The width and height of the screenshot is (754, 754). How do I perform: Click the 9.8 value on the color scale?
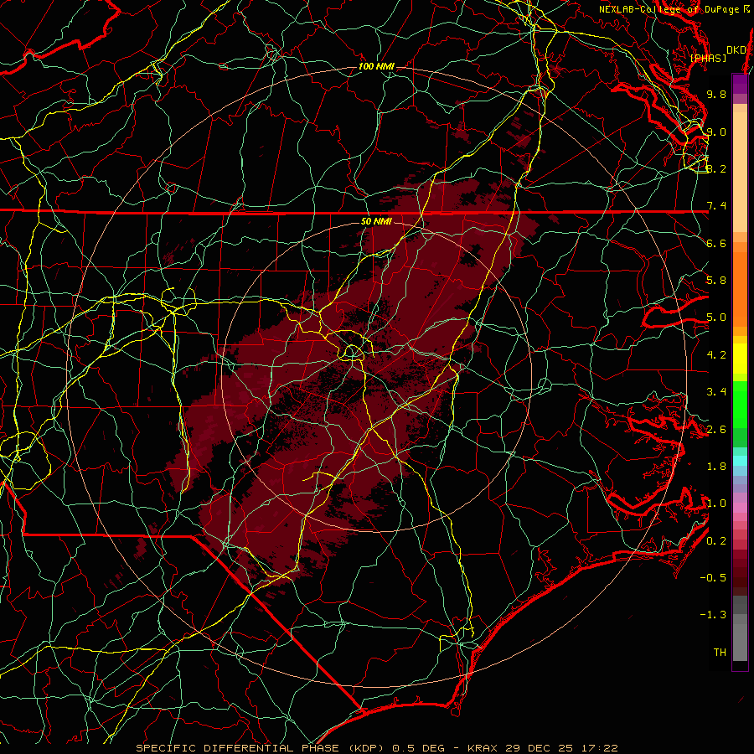tap(716, 95)
